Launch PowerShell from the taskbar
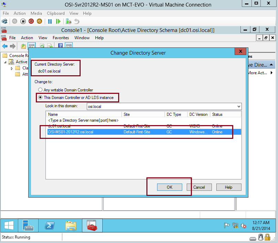This screenshot has width=278, height=243. point(50,225)
